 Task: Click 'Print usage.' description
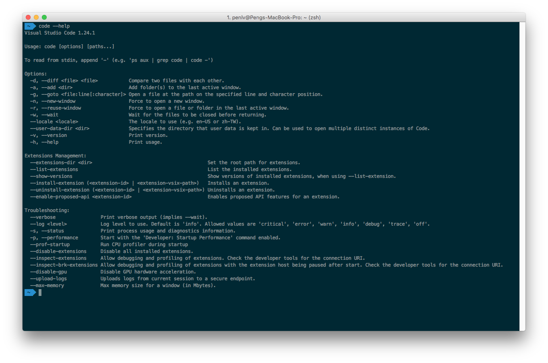(146, 142)
